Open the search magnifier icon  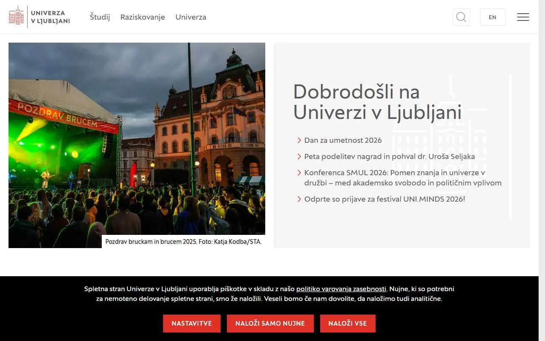(461, 17)
